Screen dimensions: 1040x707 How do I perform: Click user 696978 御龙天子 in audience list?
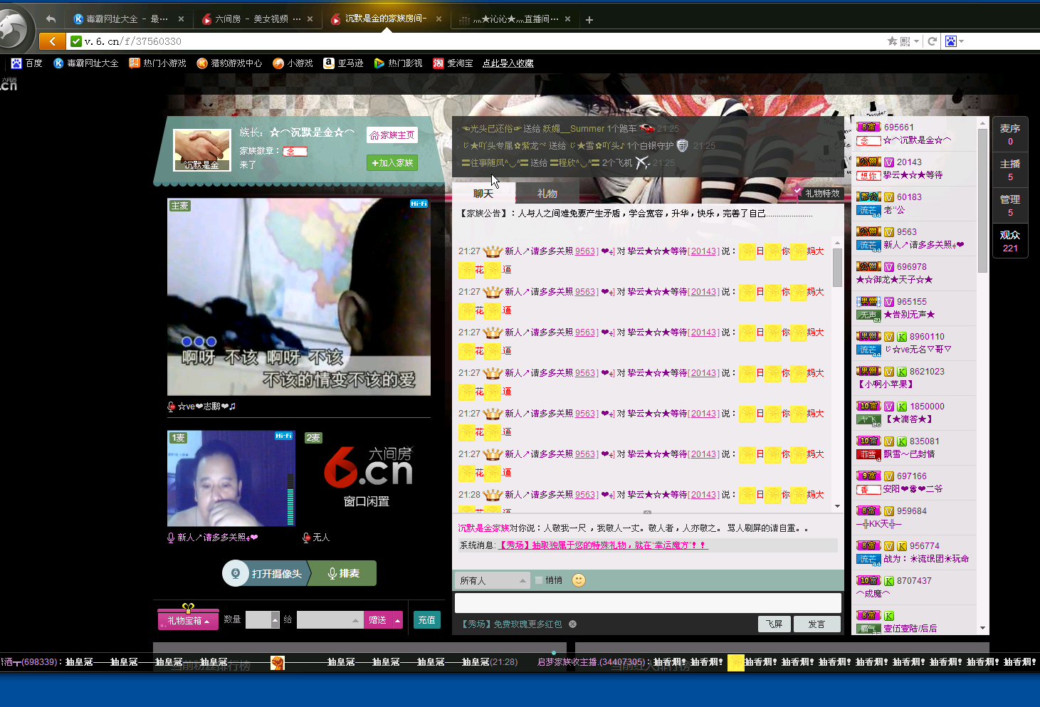[x=914, y=273]
